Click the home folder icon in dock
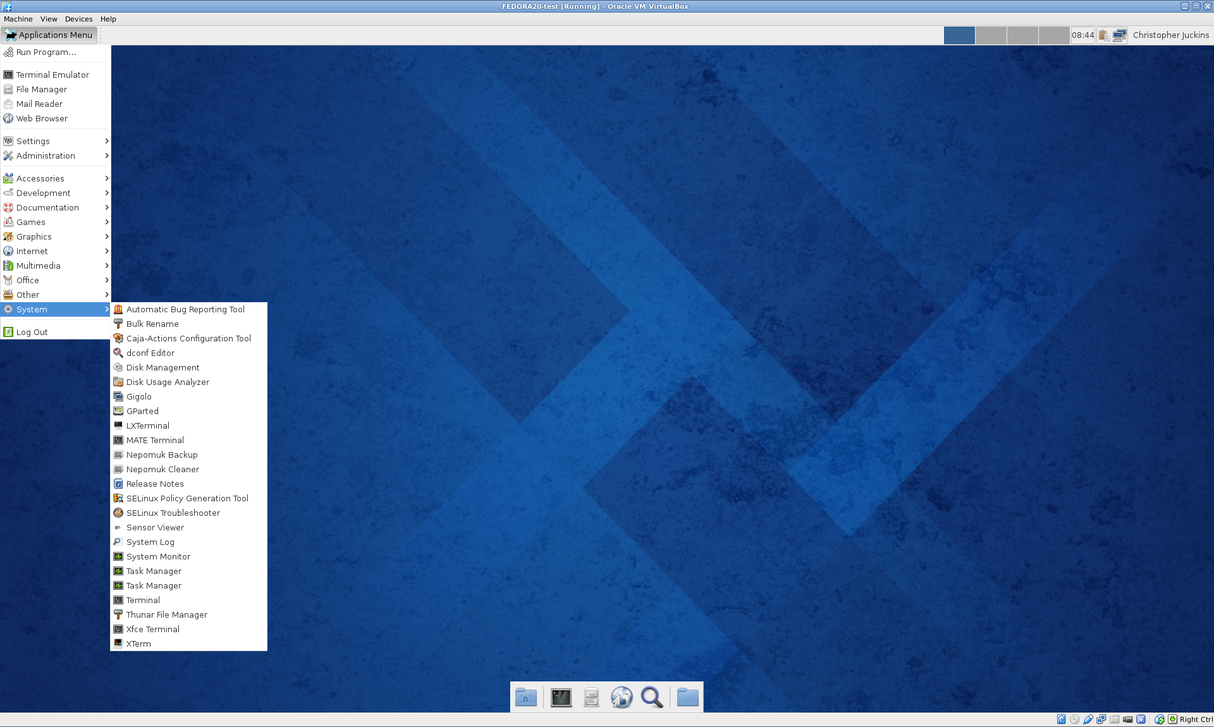The image size is (1214, 727). coord(526,697)
